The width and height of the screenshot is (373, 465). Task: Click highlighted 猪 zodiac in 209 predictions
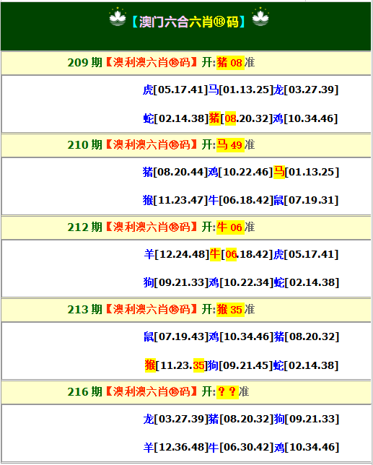(215, 118)
